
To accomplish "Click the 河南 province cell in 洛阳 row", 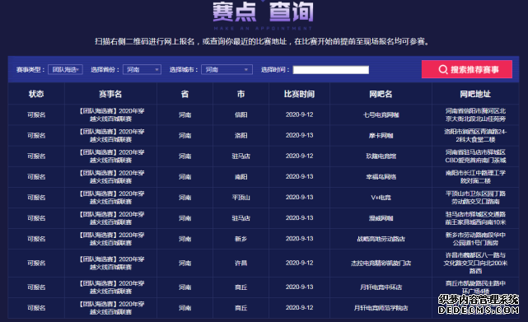I will click(x=185, y=135).
